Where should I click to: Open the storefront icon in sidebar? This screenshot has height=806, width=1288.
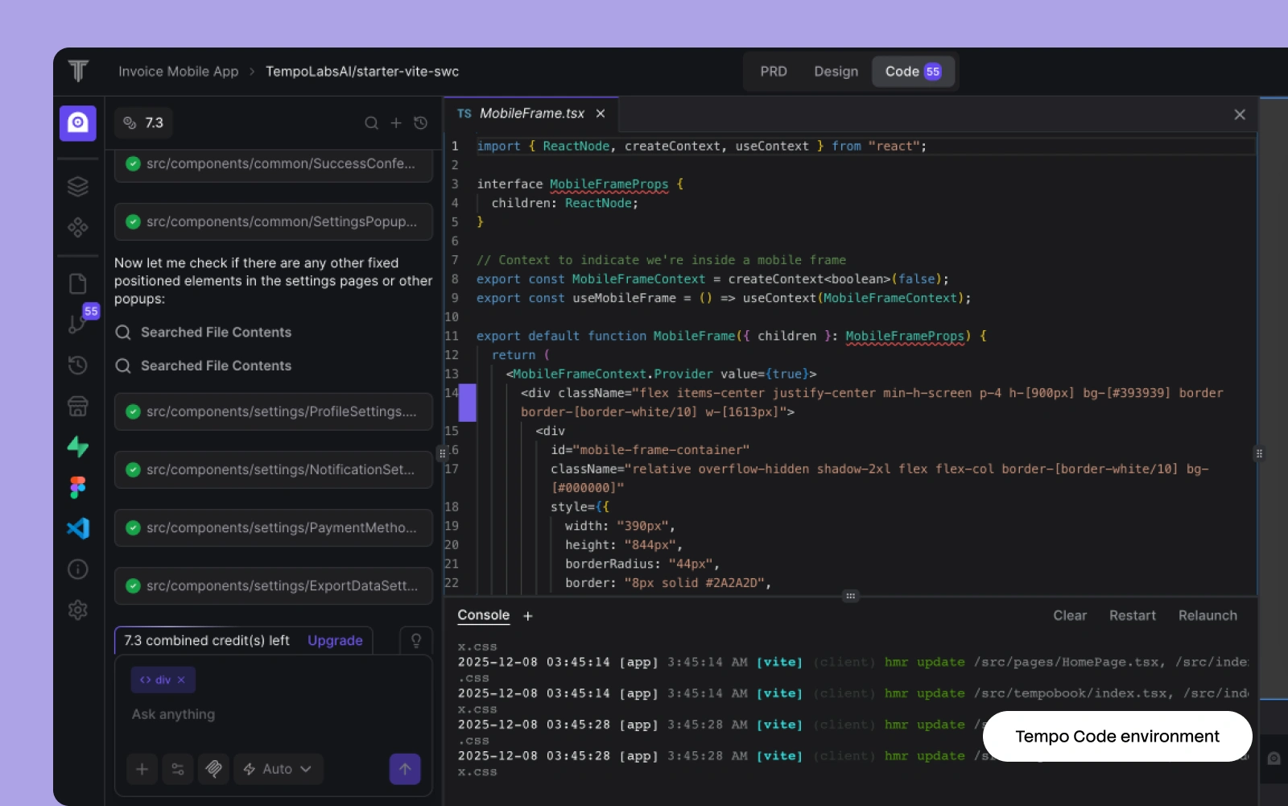pos(78,407)
